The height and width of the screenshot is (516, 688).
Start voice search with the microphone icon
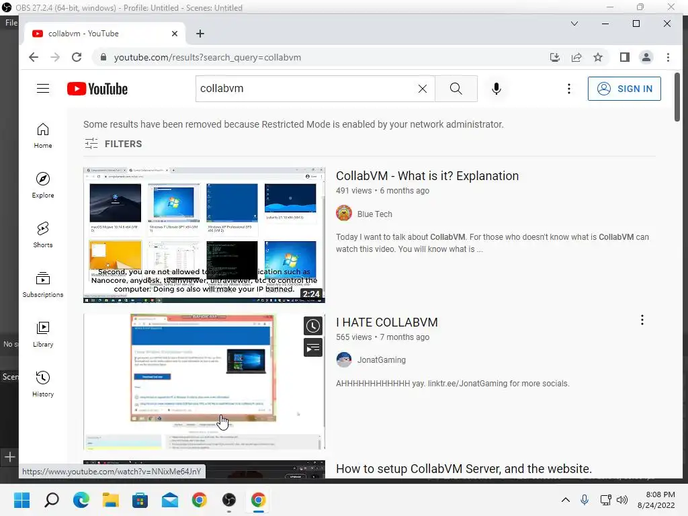point(497,89)
